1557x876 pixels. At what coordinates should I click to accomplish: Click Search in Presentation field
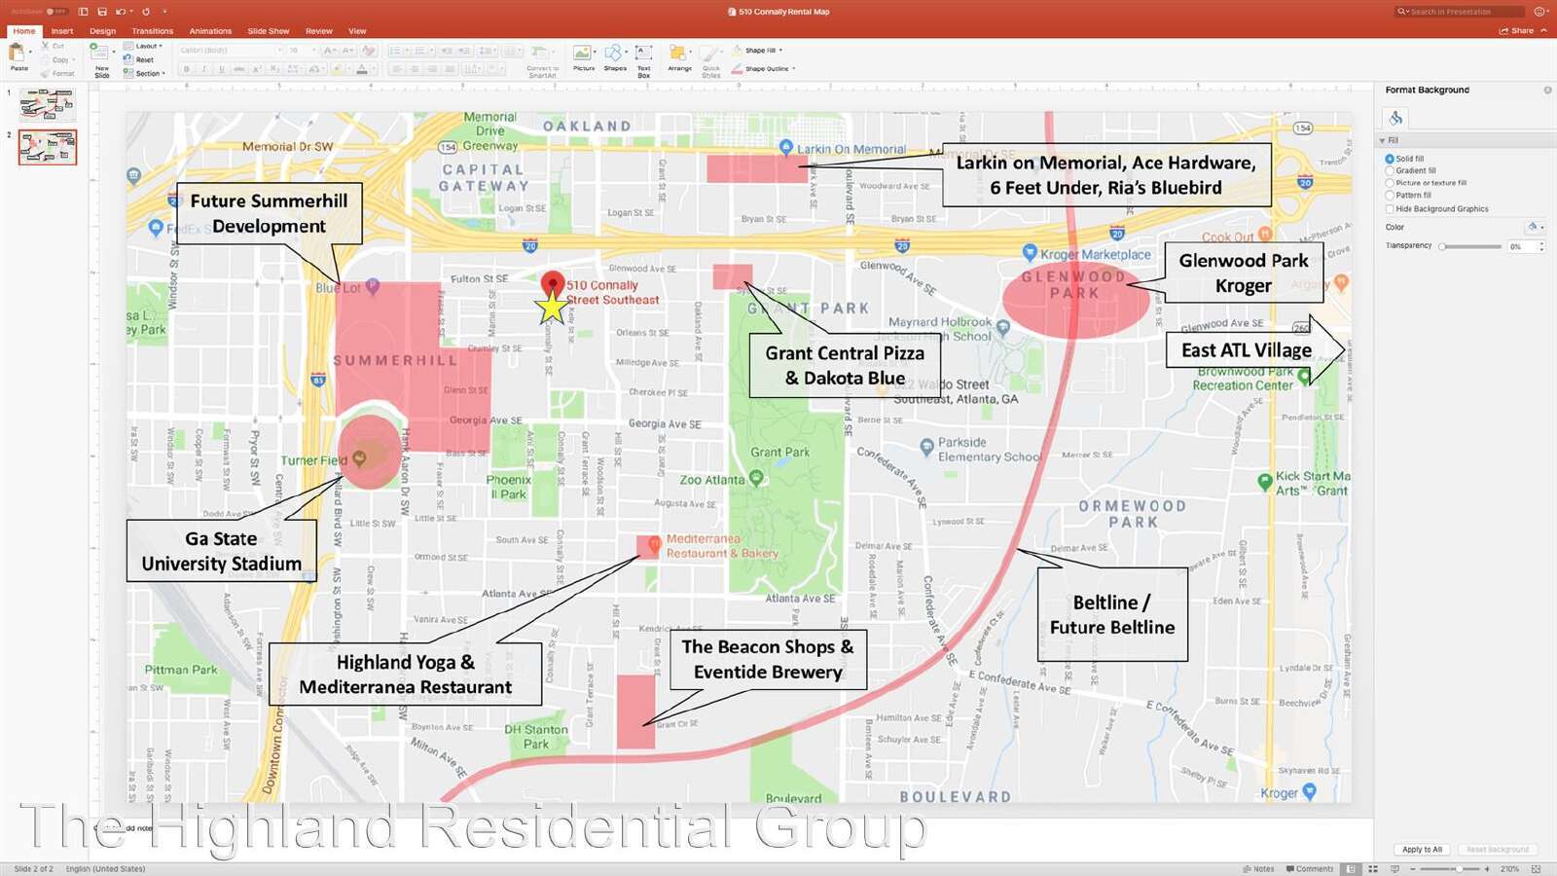pyautogui.click(x=1460, y=12)
